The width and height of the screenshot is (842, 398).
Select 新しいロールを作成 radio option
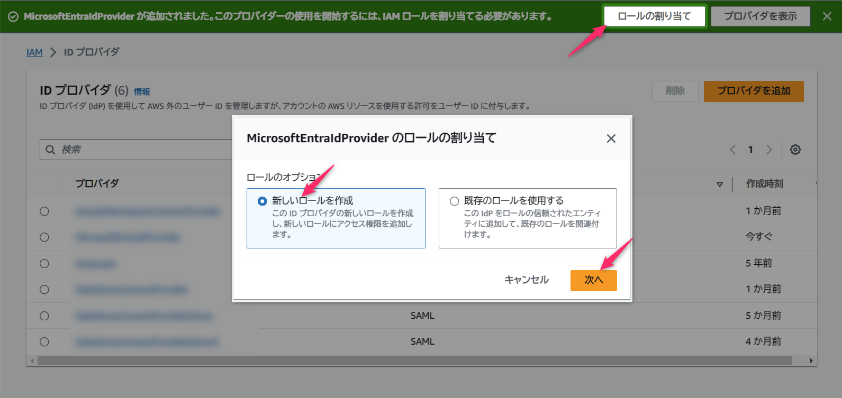click(262, 201)
